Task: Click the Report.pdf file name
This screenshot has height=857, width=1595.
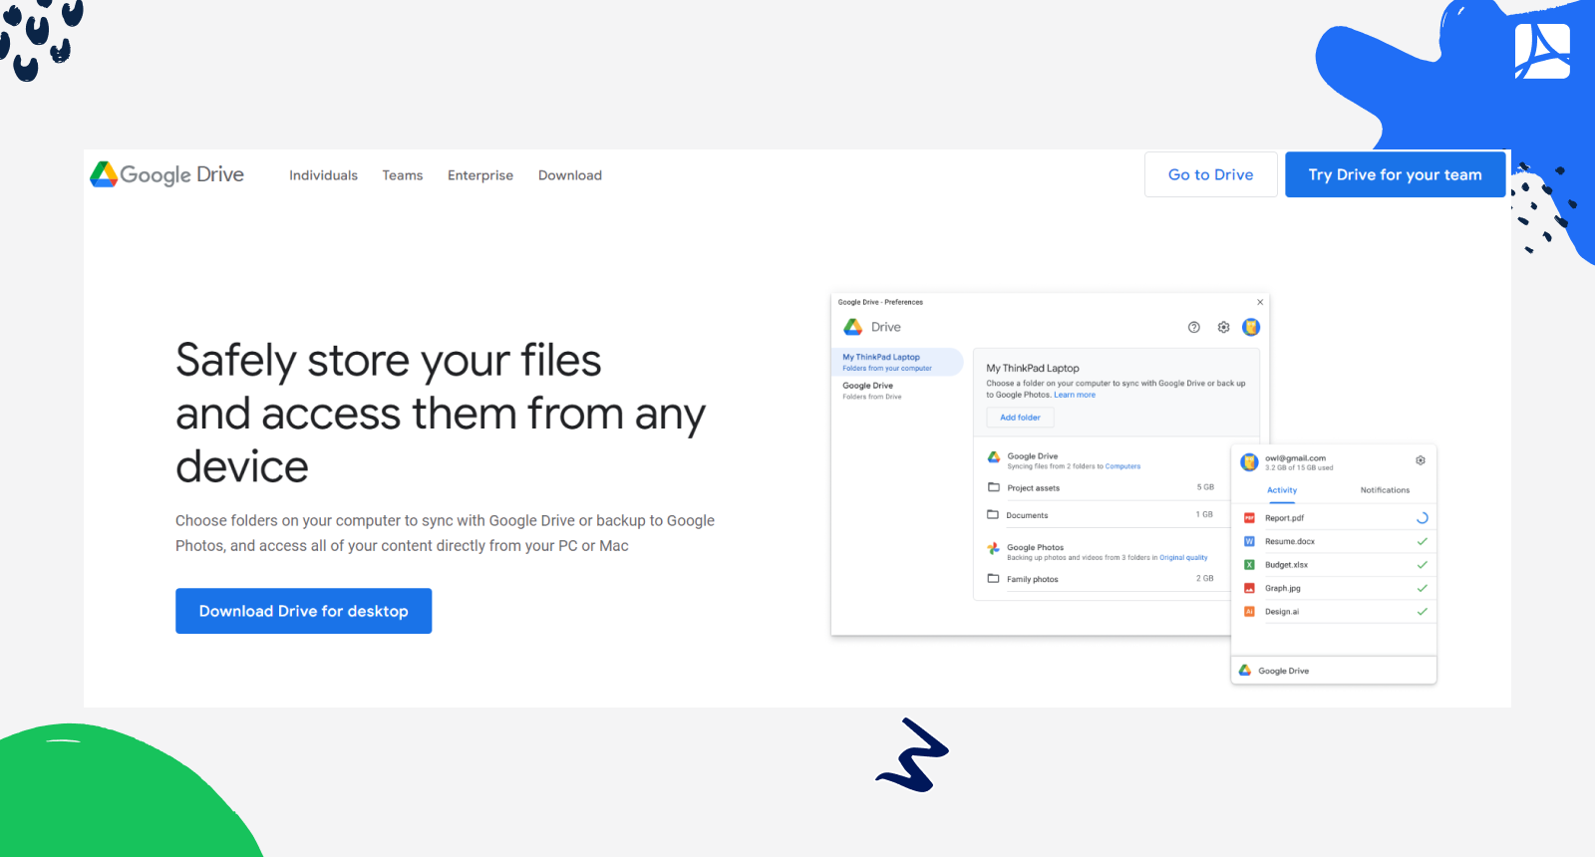Action: pos(1284,518)
